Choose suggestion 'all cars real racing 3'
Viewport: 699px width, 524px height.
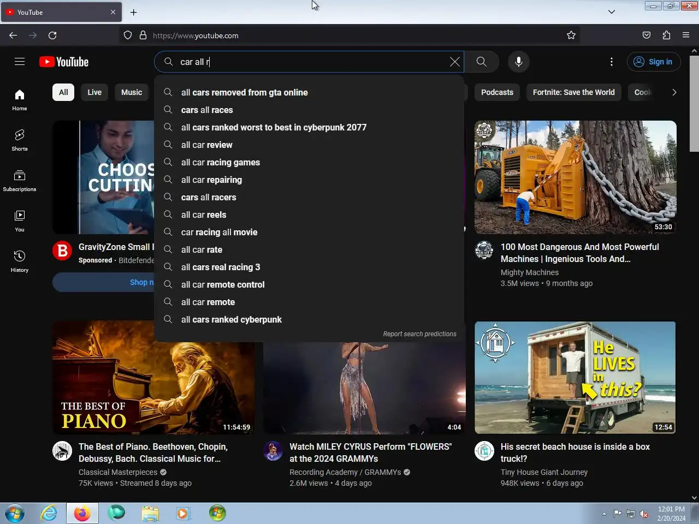tap(309, 267)
